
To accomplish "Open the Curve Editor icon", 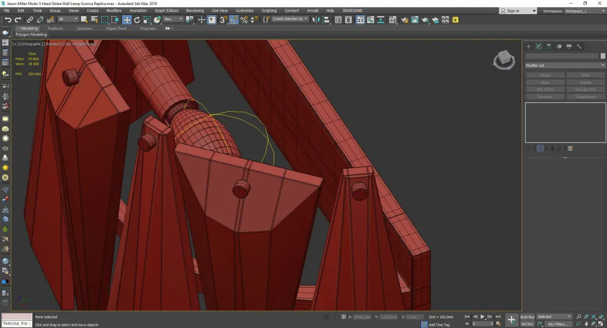I will coord(370,20).
